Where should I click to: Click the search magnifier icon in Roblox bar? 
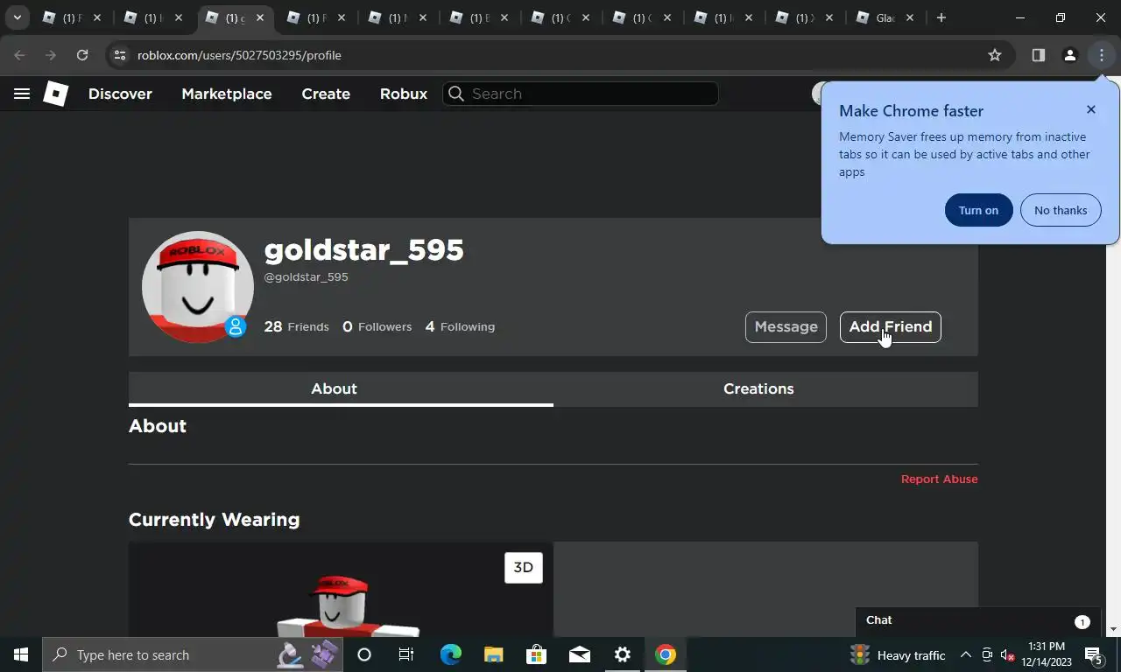coord(456,94)
